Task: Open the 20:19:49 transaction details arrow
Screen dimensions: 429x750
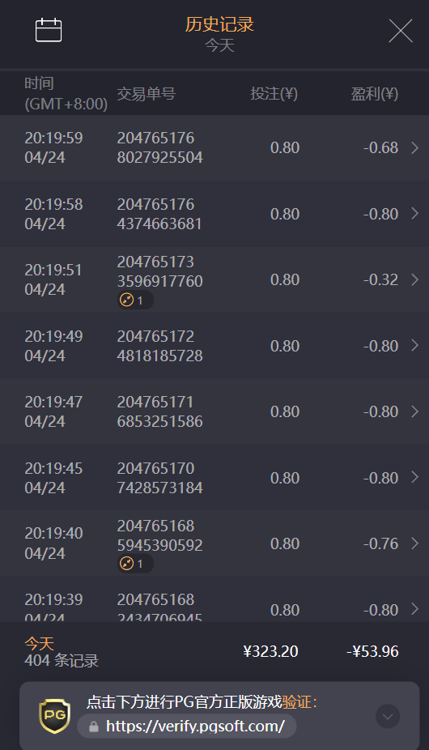Action: [414, 345]
